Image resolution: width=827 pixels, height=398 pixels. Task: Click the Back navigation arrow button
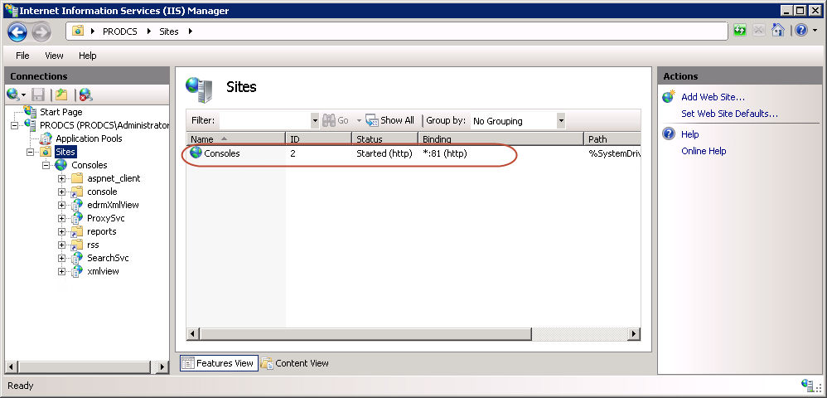click(x=17, y=32)
